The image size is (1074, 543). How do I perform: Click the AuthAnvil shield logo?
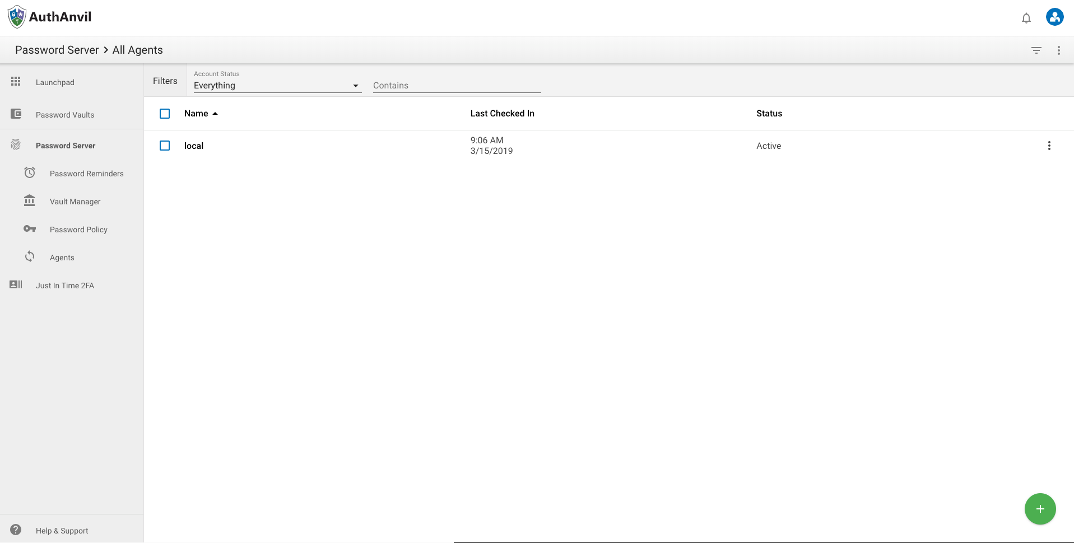(x=17, y=17)
